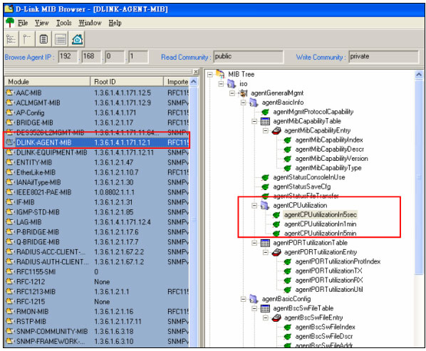Select the AAC-MIB module icon
Image resolution: width=426 pixels, height=351 pixels.
click(10, 93)
